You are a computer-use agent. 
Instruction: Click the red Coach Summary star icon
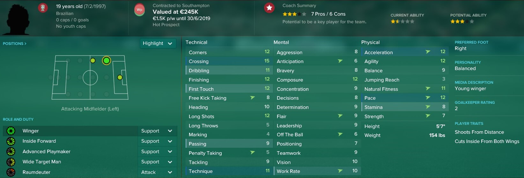click(269, 8)
